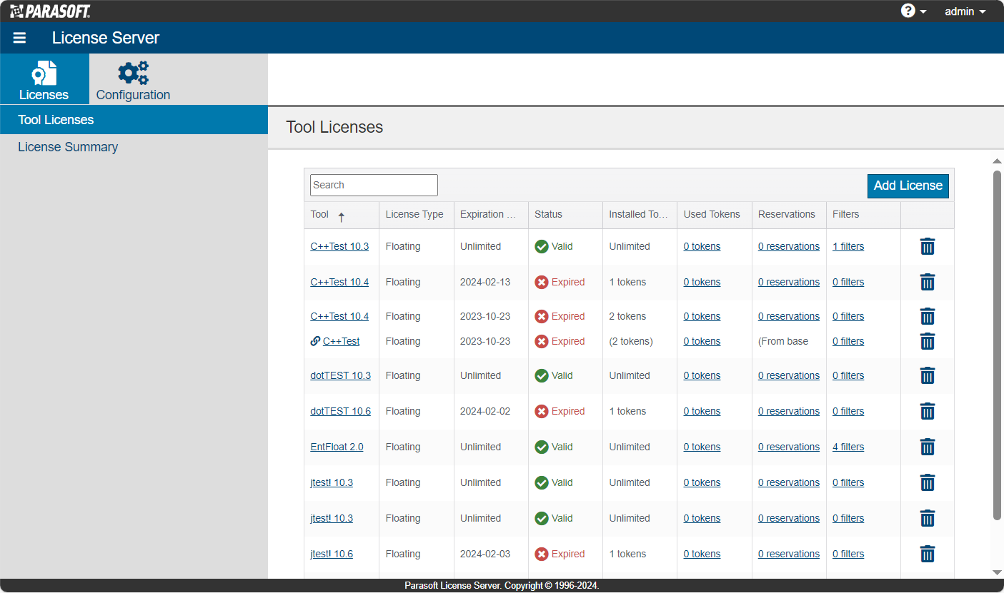Click the Tool Licenses page heading
This screenshot has height=593, width=1004.
[x=334, y=127]
